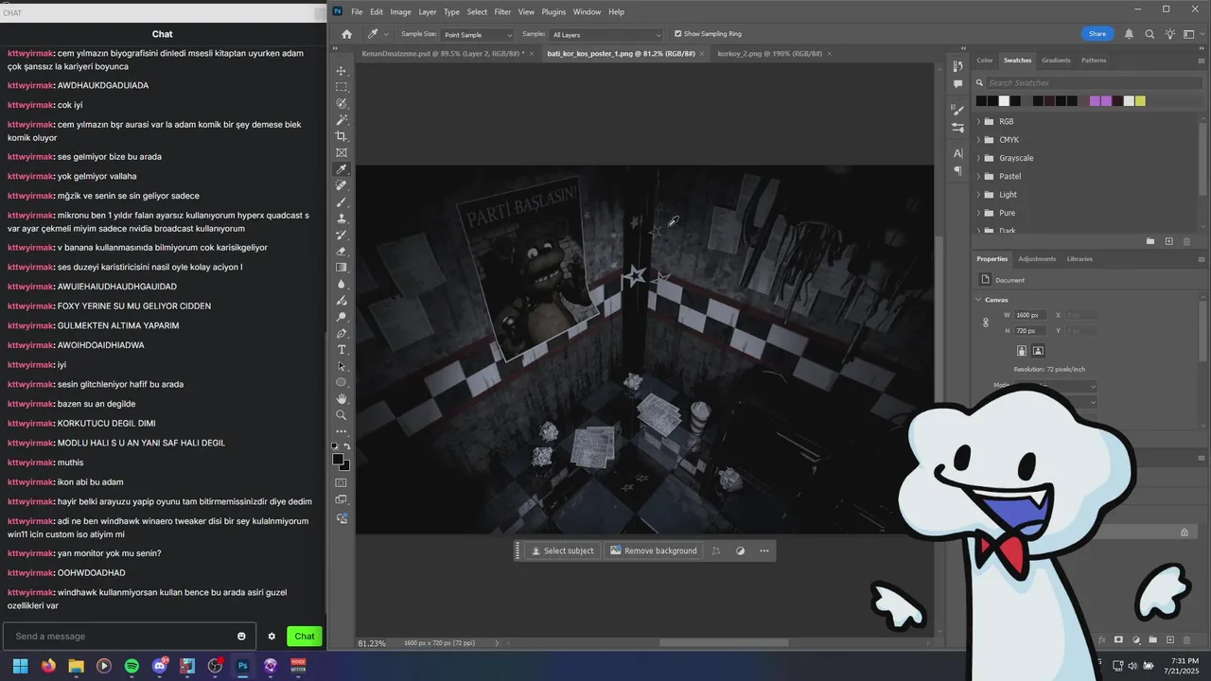Screen dimensions: 1211x681
Task: Expand the Grayscale swatch group
Action: [x=979, y=158]
